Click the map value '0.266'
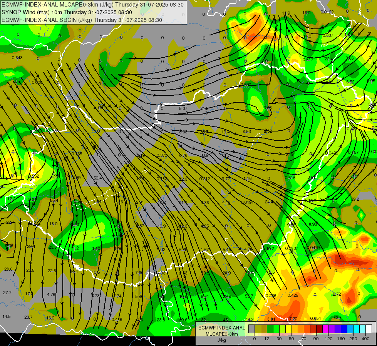The image size is (377, 346). point(271,296)
